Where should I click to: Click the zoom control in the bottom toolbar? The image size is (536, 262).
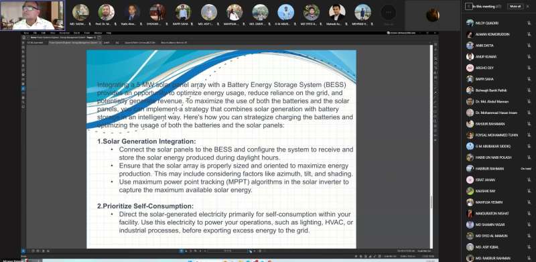(227, 251)
